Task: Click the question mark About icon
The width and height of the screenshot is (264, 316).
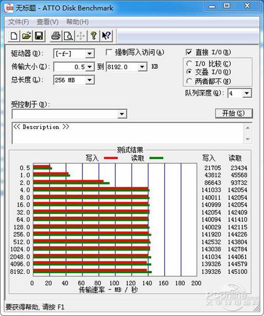Action: click(x=93, y=36)
